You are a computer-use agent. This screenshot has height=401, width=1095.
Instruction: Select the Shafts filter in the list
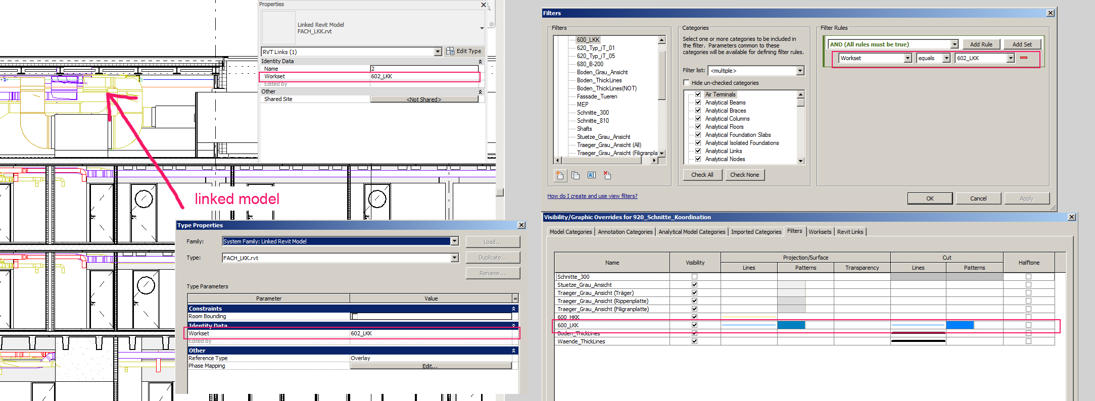point(584,129)
